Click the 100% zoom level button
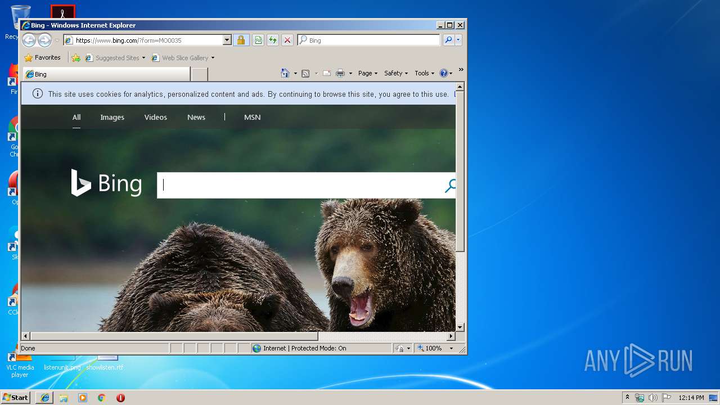The height and width of the screenshot is (405, 720). [x=430, y=348]
